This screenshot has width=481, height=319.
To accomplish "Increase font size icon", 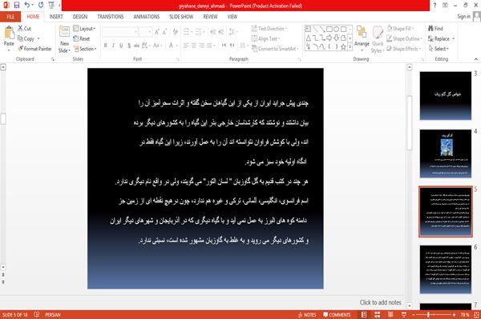I will pyautogui.click(x=157, y=32).
